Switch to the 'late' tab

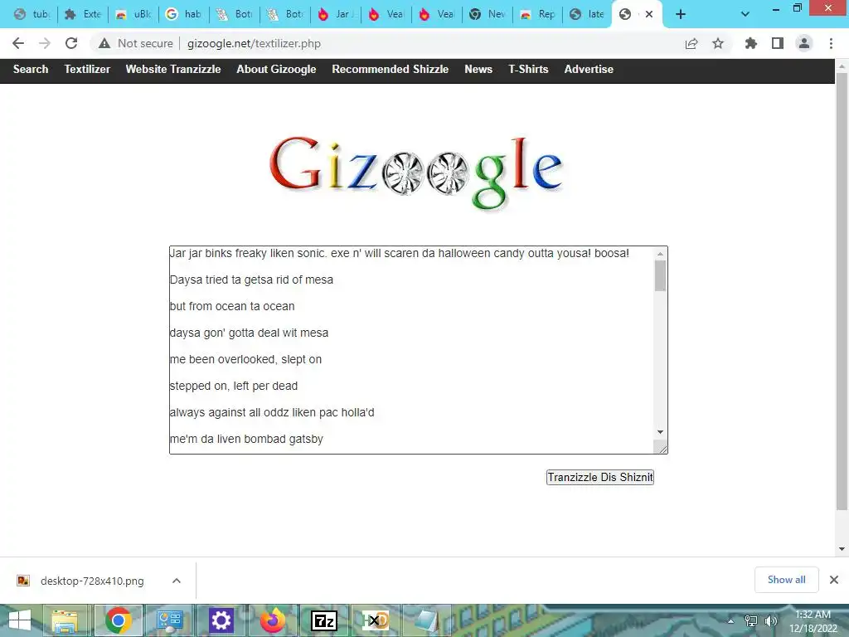(x=588, y=14)
